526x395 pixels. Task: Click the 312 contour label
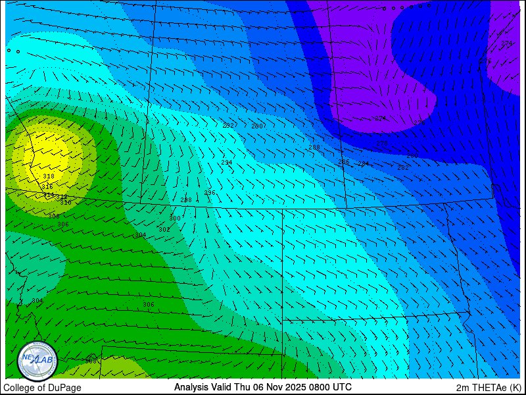62,197
